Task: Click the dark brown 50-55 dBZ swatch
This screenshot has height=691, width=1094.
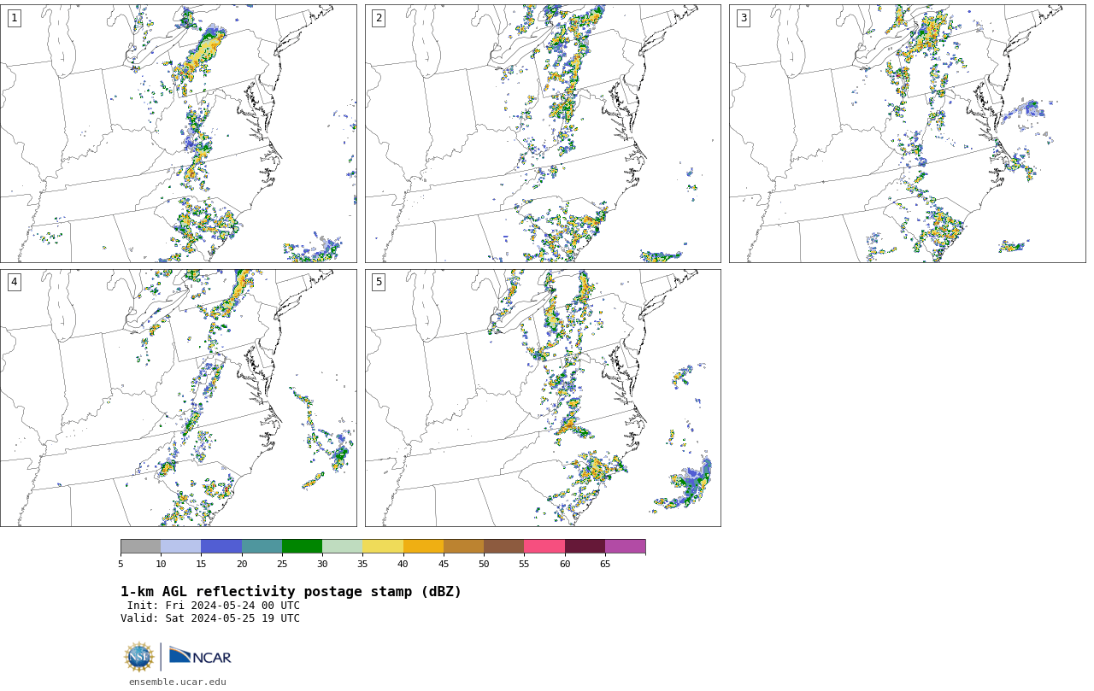Action: click(503, 547)
